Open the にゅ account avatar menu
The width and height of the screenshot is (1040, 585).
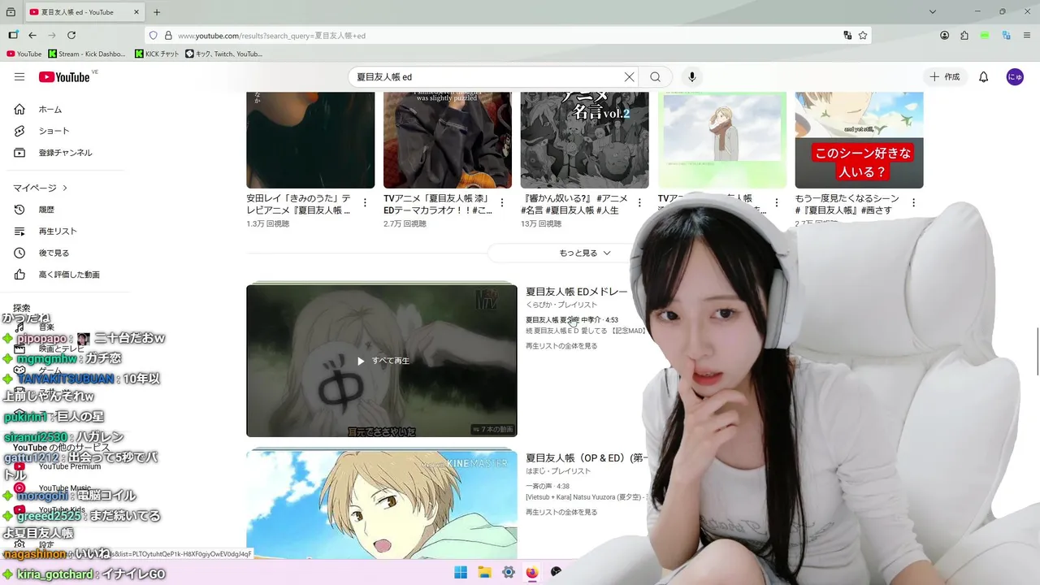click(1015, 76)
